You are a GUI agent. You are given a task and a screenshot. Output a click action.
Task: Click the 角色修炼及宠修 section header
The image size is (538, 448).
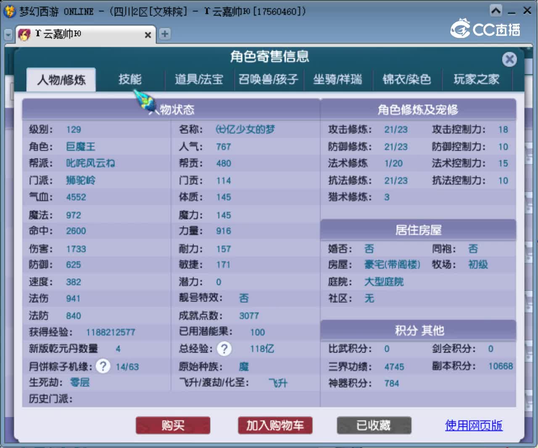point(418,110)
